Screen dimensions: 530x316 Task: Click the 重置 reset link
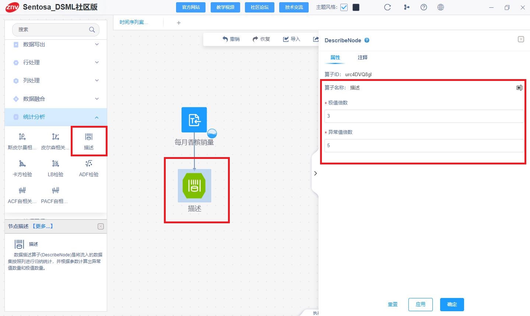click(x=393, y=305)
